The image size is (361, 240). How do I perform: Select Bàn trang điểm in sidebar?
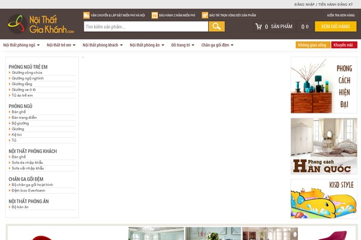(x=24, y=118)
